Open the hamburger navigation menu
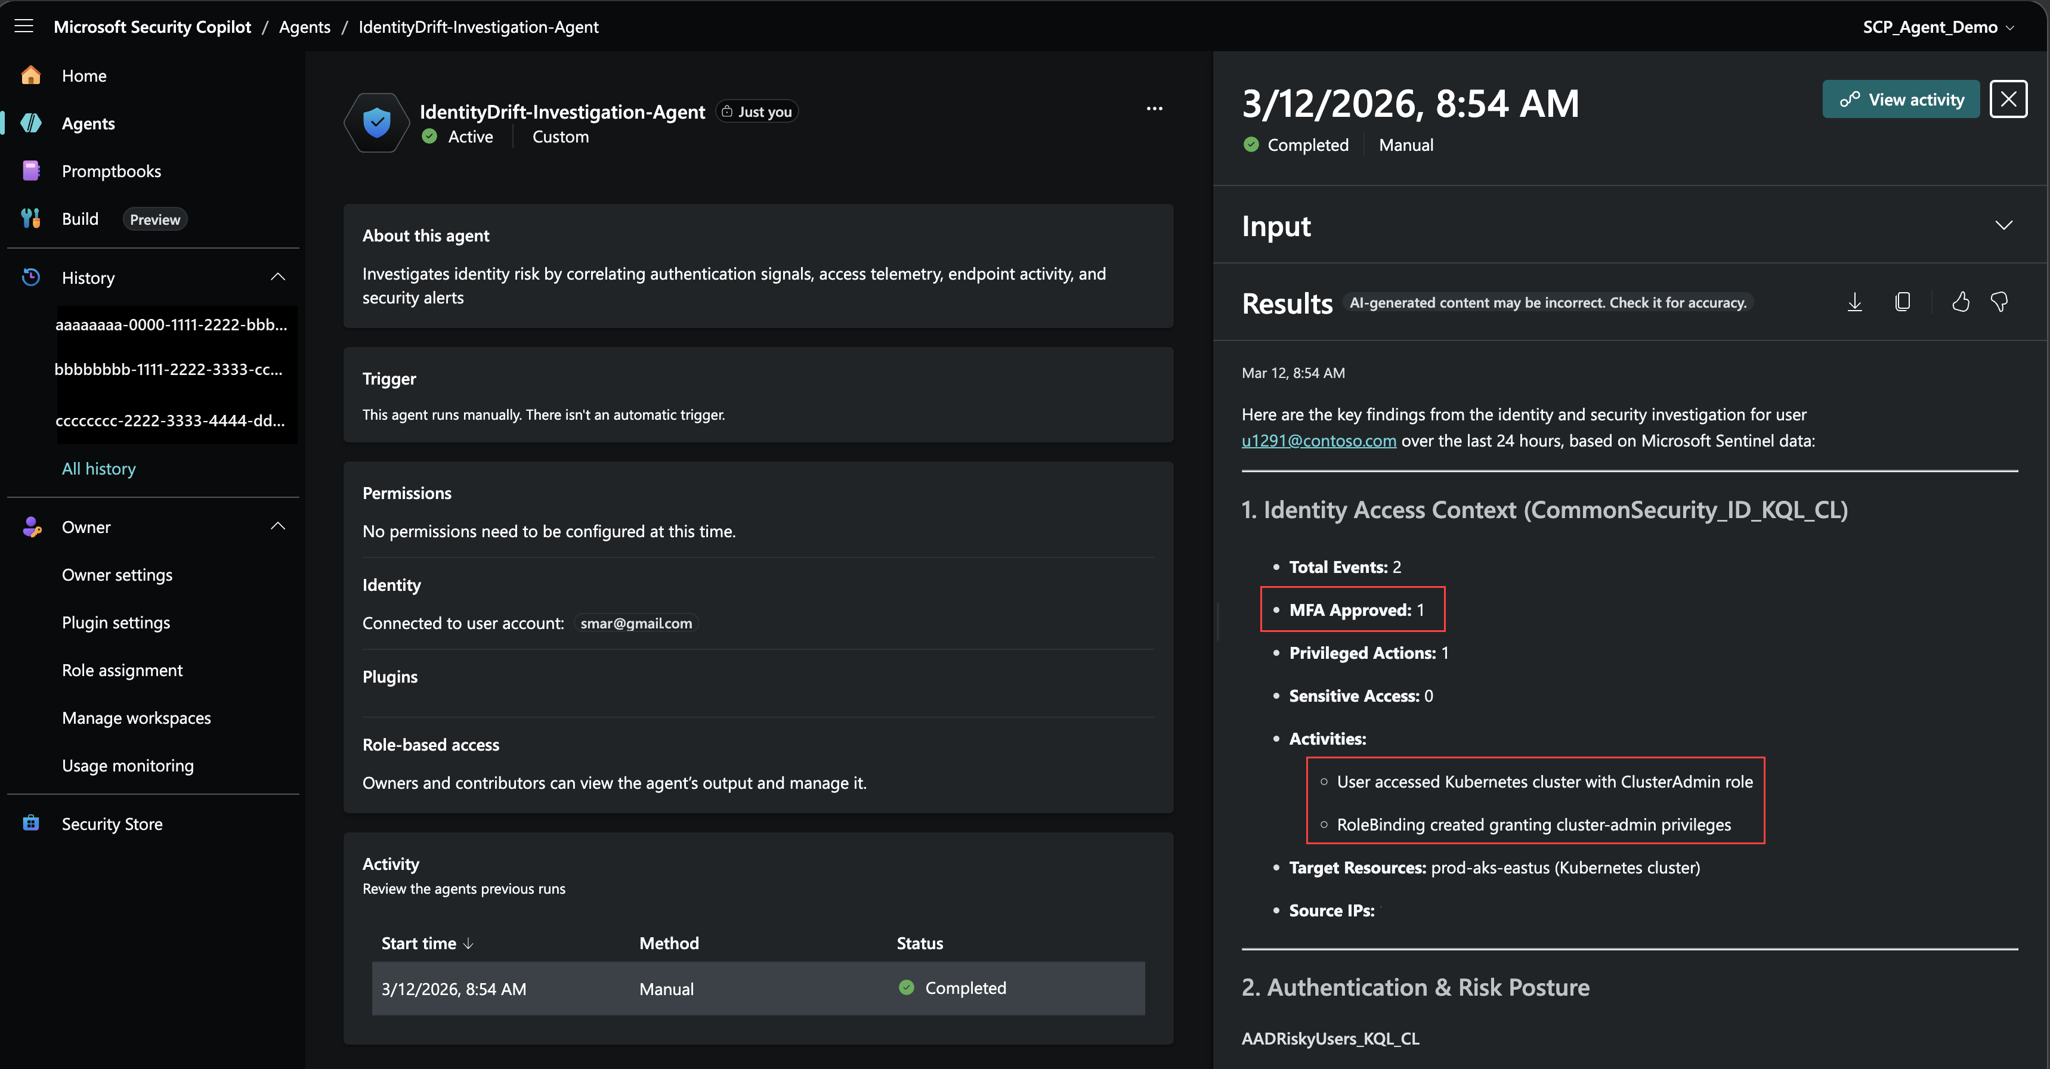 pyautogui.click(x=24, y=26)
